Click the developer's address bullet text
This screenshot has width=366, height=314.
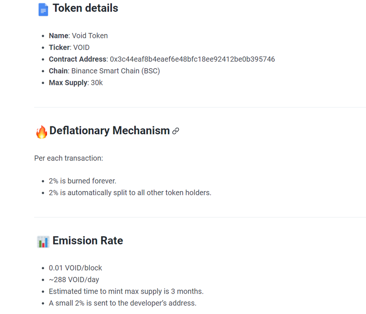(122, 303)
